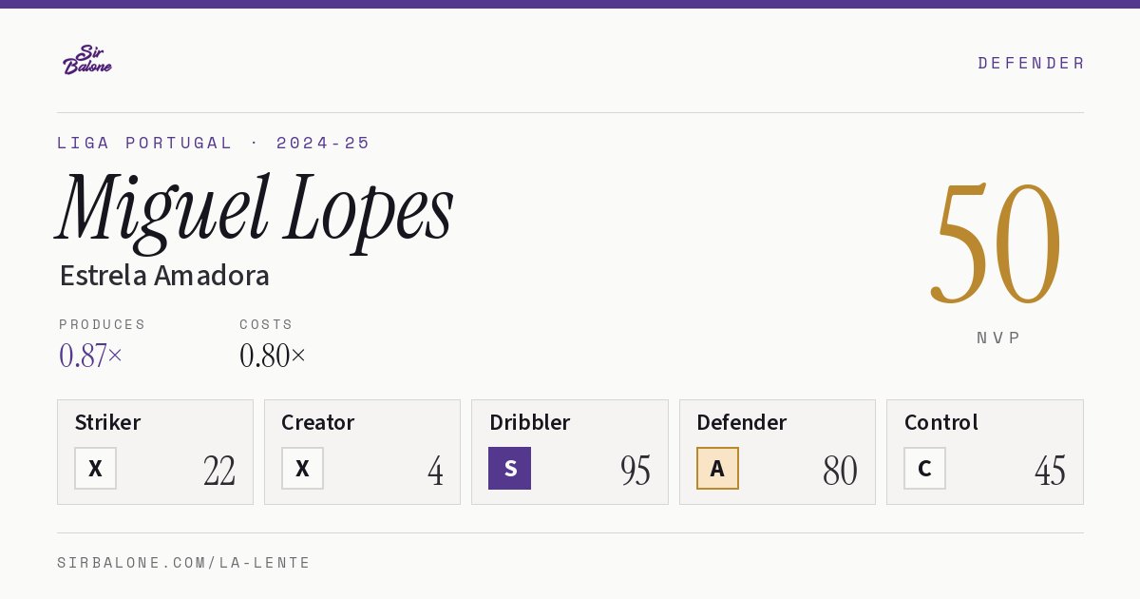Open the Defender stat card title
Image resolution: width=1140 pixels, height=599 pixels.
pos(741,422)
